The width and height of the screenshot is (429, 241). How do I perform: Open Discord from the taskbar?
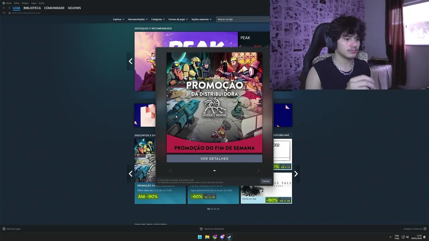[222, 237]
